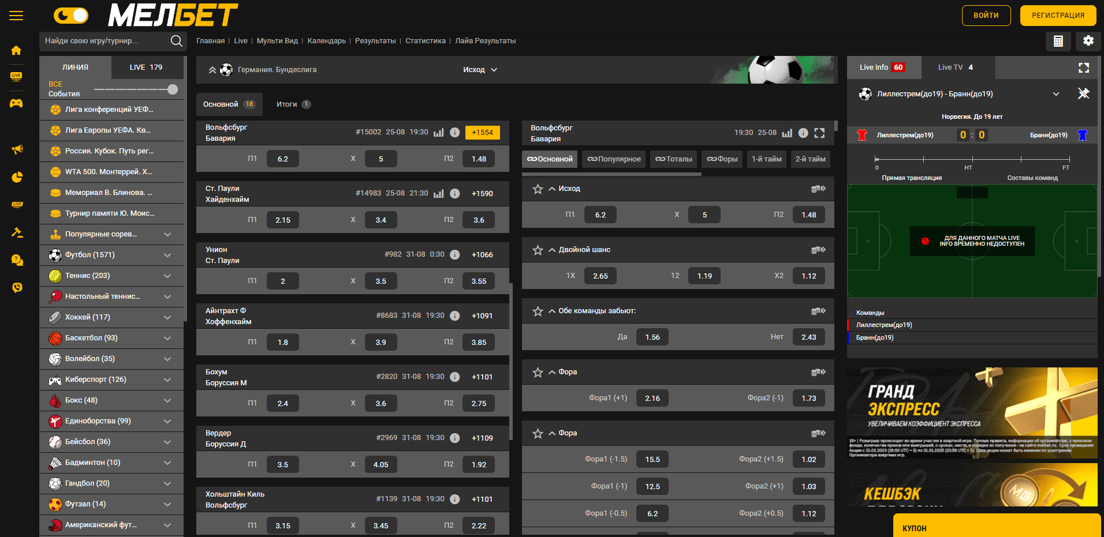1104x537 pixels.
Task: Adjust the events time filter slider handle
Action: point(173,89)
